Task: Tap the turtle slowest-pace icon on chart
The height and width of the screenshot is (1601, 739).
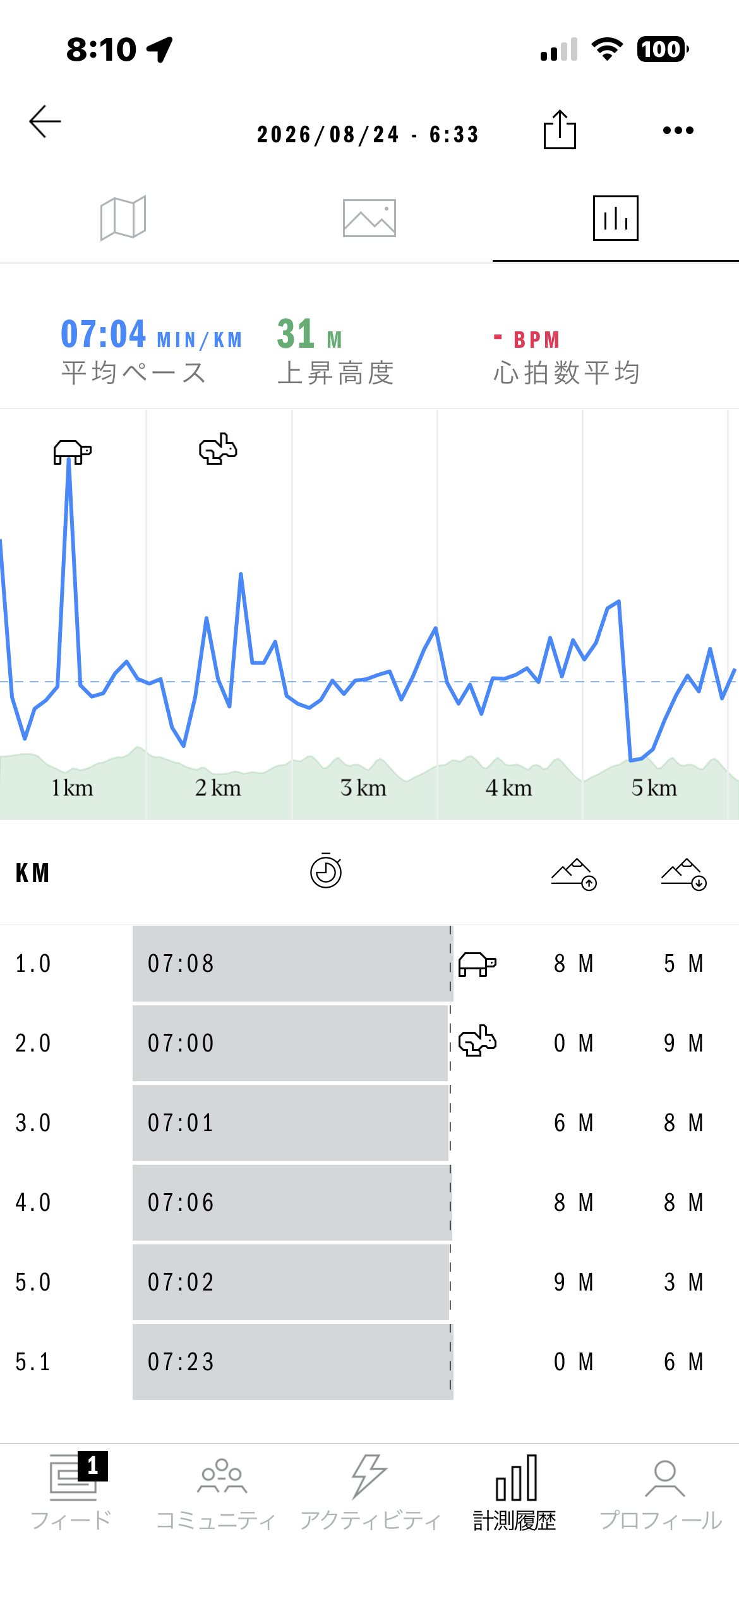Action: coord(72,451)
